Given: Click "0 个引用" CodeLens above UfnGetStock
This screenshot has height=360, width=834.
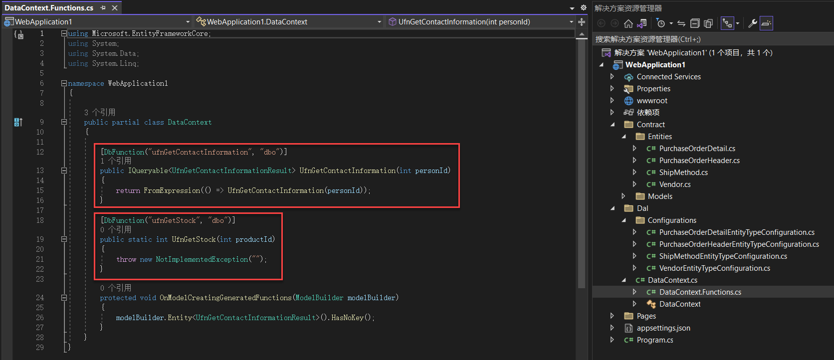Looking at the screenshot, I should (x=116, y=230).
